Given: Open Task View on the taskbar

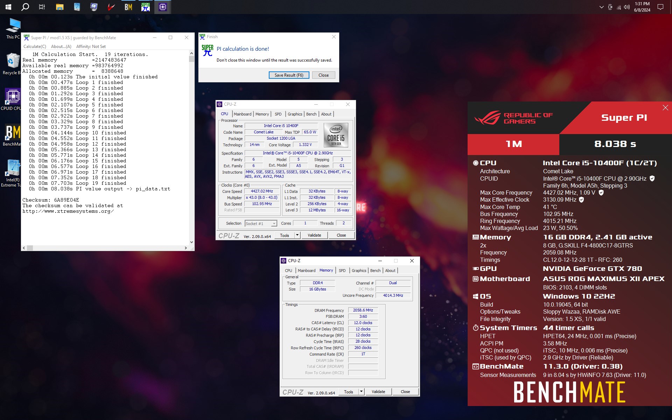Looking at the screenshot, I should pyautogui.click(x=42, y=7).
